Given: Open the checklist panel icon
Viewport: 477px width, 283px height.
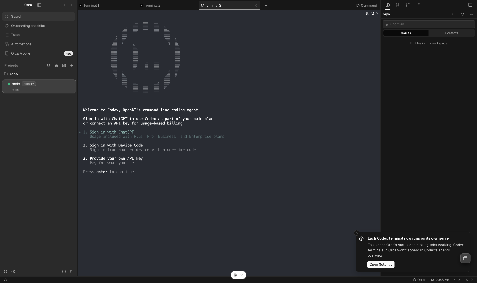Looking at the screenshot, I should 418,5.
